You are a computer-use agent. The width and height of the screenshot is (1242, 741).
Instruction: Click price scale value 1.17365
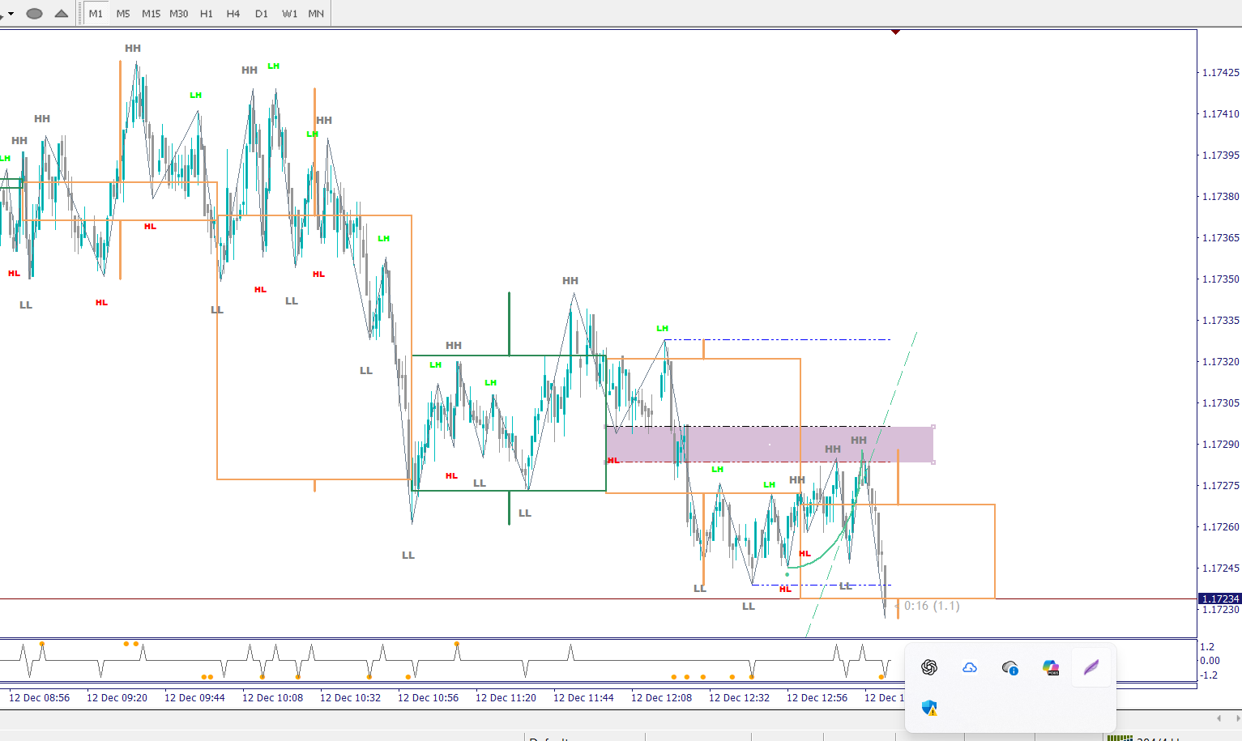[x=1220, y=237]
